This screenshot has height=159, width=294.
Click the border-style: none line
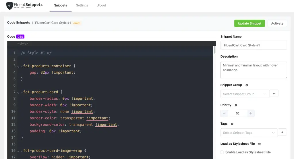point(62,111)
